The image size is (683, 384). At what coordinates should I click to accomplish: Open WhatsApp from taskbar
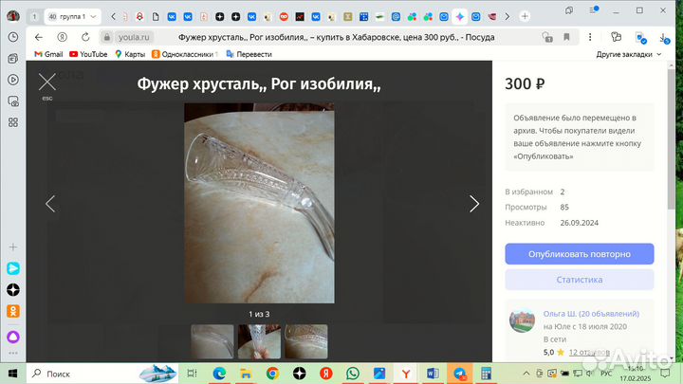pyautogui.click(x=352, y=374)
